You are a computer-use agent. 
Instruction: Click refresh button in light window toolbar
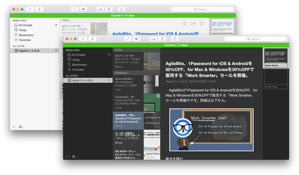[x=39, y=9]
